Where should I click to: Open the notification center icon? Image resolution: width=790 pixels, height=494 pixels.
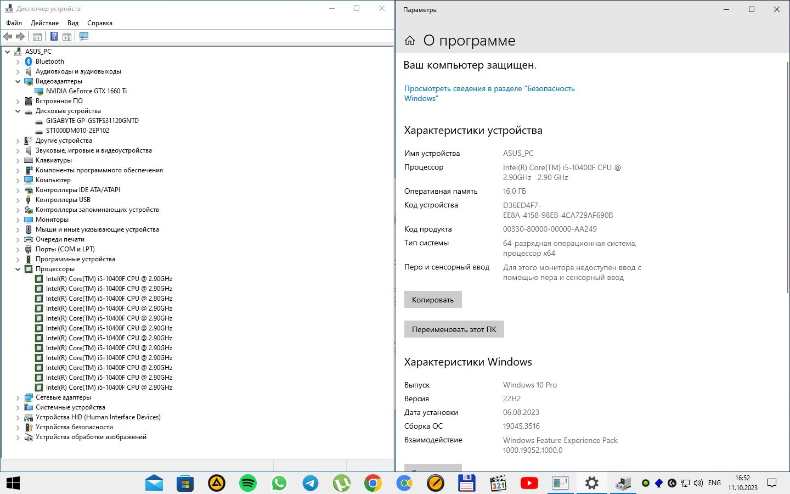coord(772,483)
